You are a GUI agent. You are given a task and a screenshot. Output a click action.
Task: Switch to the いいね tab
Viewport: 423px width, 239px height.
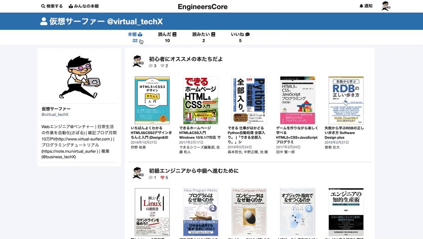coord(240,37)
